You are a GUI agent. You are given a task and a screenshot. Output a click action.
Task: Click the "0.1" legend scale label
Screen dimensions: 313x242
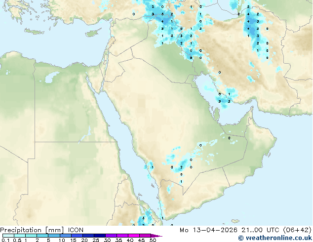pyautogui.click(x=5, y=240)
